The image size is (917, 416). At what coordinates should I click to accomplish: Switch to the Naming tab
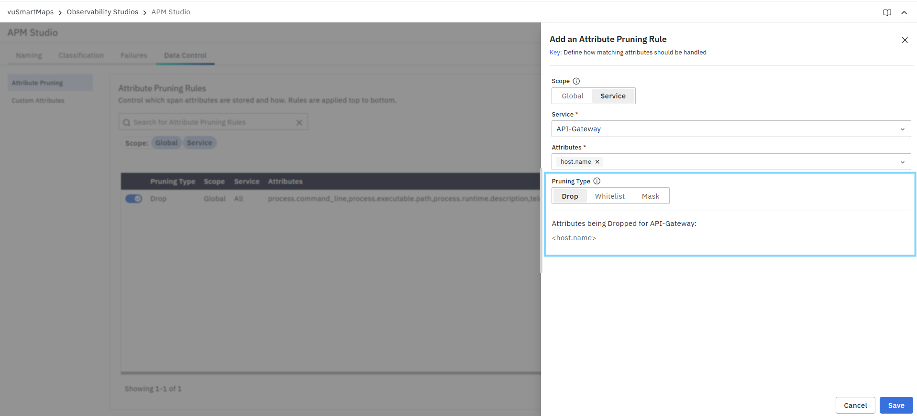[x=29, y=55]
